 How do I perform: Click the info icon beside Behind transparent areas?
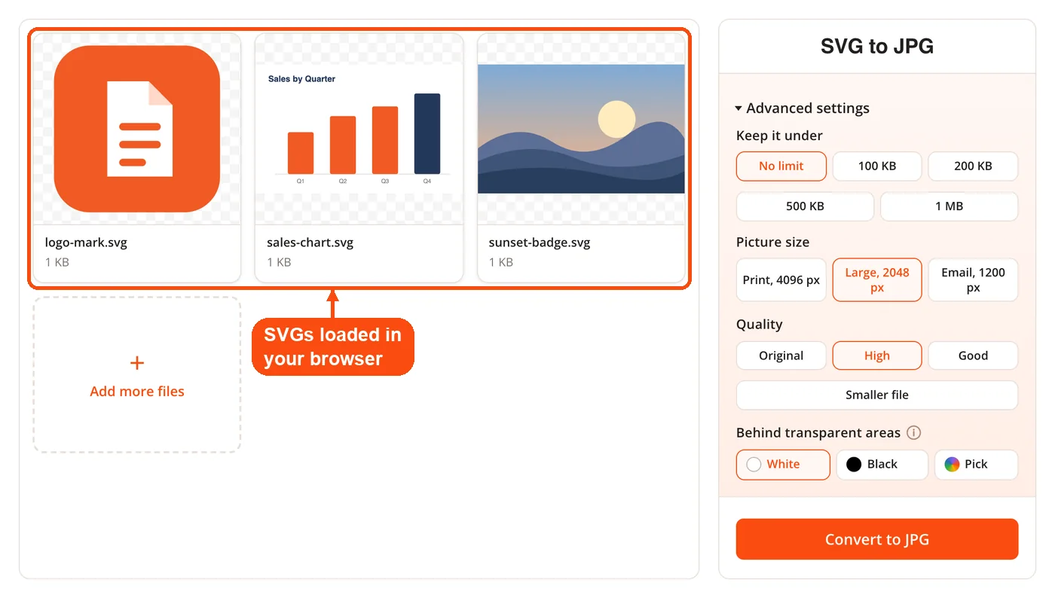[x=913, y=432]
